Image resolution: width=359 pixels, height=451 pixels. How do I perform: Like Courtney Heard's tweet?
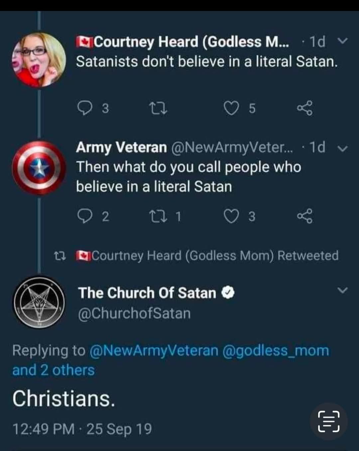coord(231,108)
